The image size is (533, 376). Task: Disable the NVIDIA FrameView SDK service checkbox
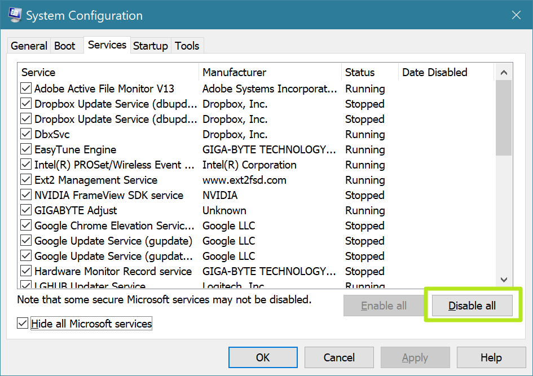coord(25,195)
